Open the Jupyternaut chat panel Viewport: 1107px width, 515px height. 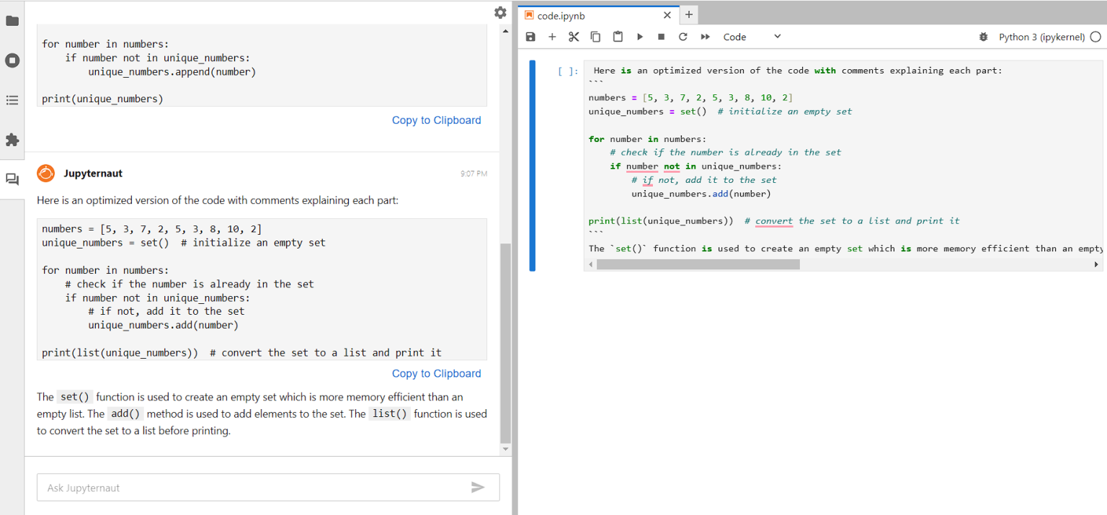[x=12, y=179]
